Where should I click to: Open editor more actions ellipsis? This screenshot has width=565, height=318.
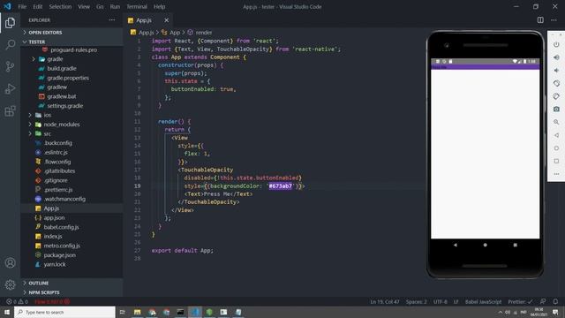[554, 20]
